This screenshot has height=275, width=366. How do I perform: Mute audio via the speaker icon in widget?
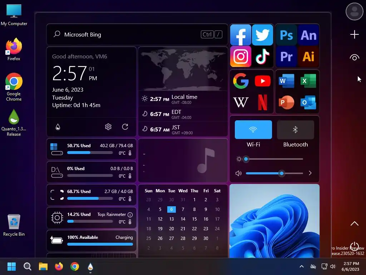click(238, 173)
